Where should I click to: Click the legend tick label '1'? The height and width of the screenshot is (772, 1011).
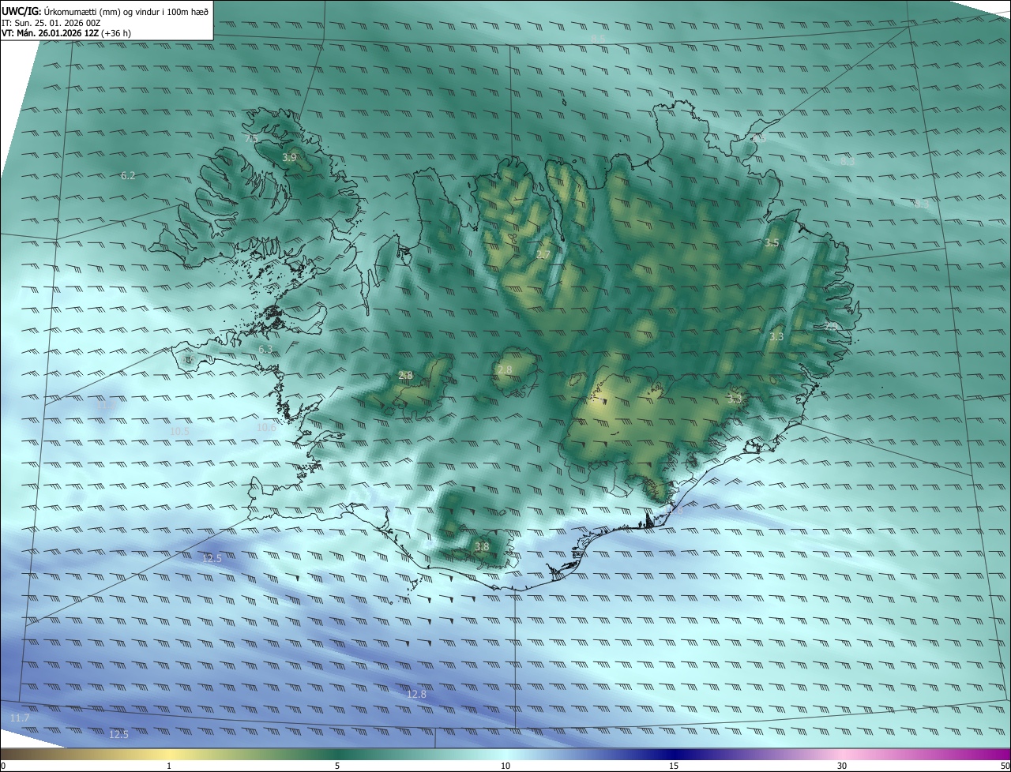tap(169, 766)
